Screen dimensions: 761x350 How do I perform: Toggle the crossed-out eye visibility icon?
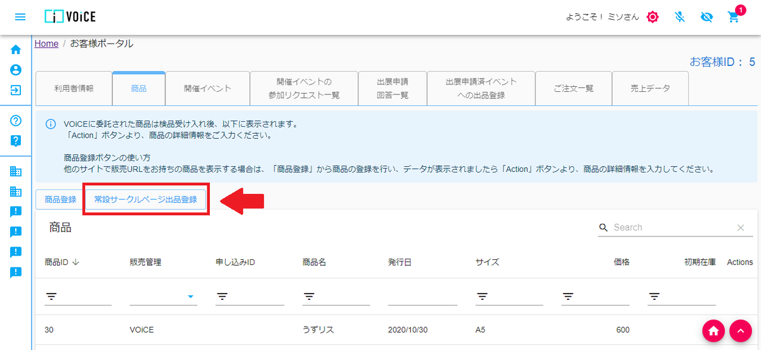click(x=707, y=17)
